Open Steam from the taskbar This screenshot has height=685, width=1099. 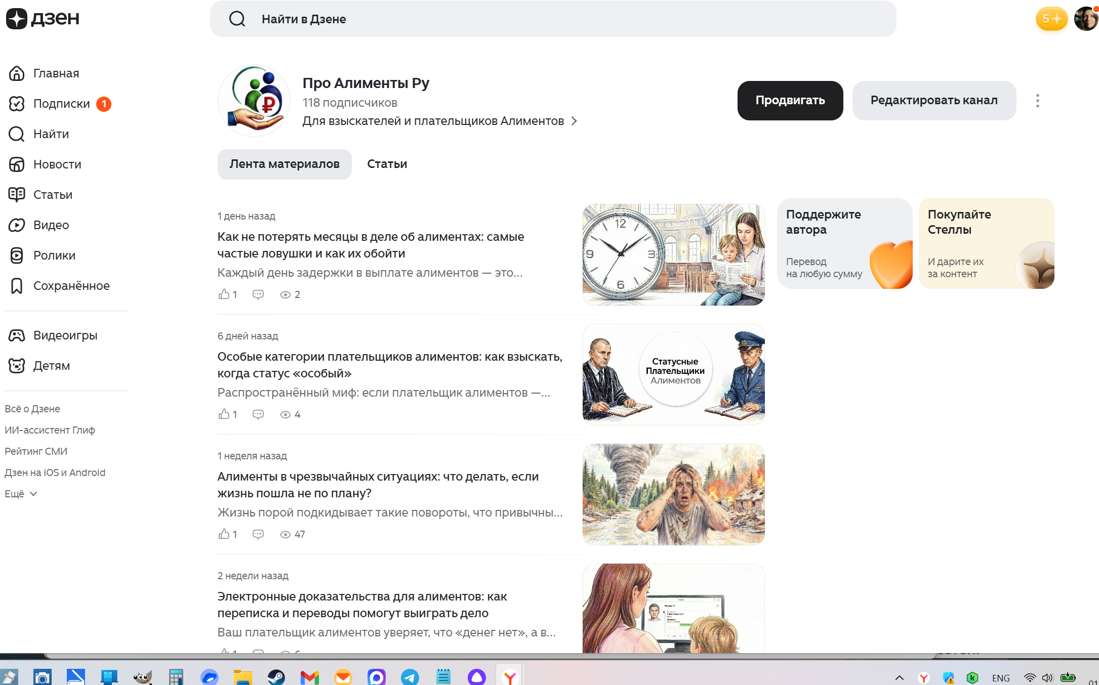click(x=276, y=677)
